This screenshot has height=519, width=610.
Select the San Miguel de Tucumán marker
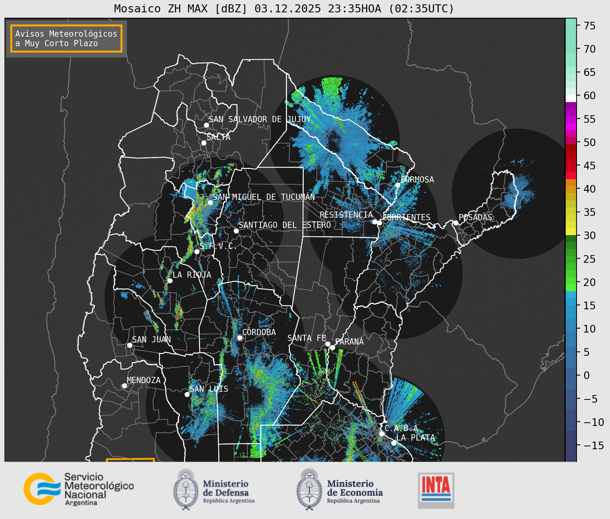[210, 202]
